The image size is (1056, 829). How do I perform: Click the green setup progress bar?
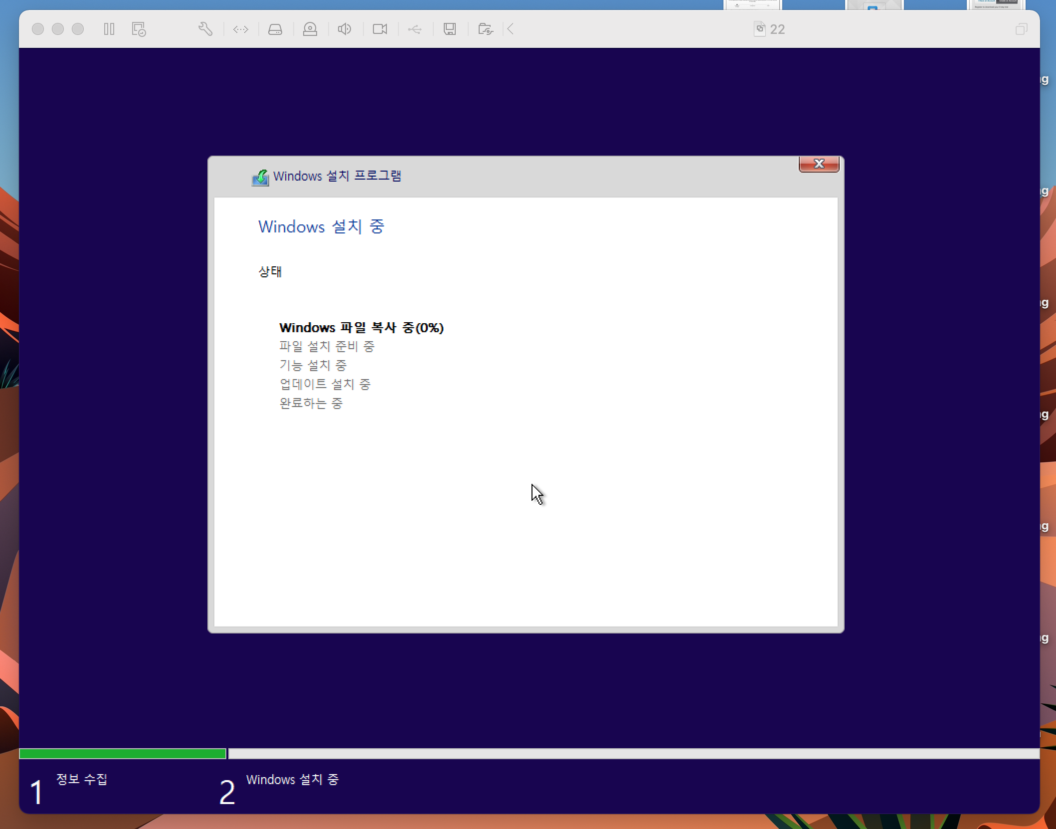click(x=122, y=753)
